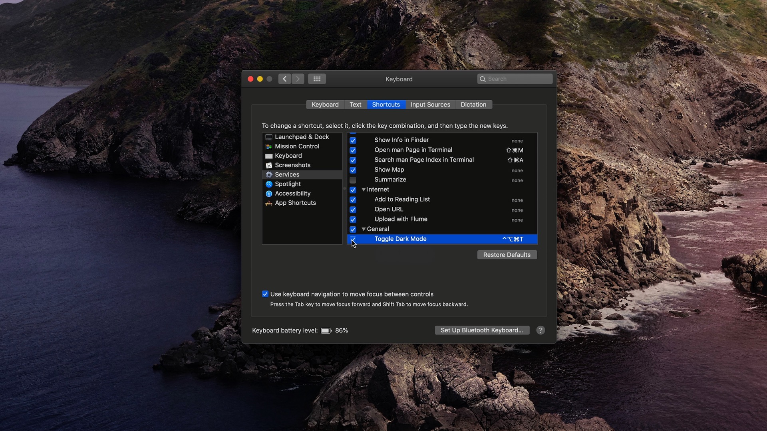
Task: Select the Accessibility icon in sidebar
Action: point(268,194)
